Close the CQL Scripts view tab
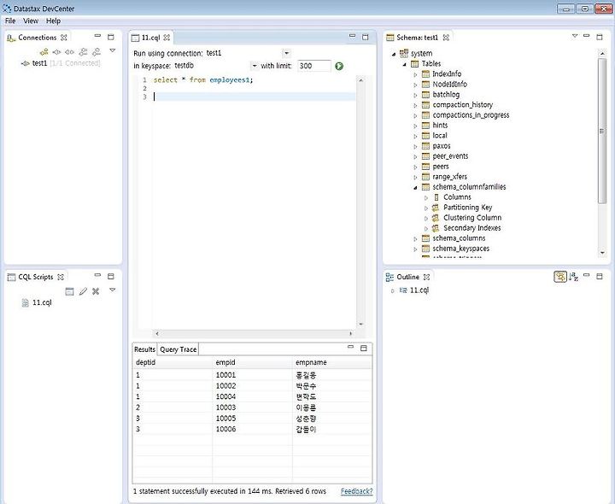 click(x=61, y=277)
